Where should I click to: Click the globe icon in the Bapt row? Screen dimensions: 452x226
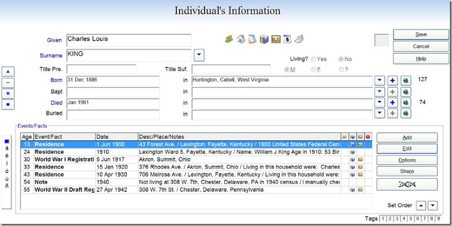click(406, 92)
